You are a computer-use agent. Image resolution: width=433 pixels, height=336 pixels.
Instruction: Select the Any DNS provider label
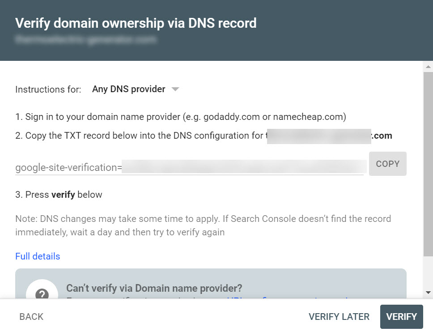(129, 89)
